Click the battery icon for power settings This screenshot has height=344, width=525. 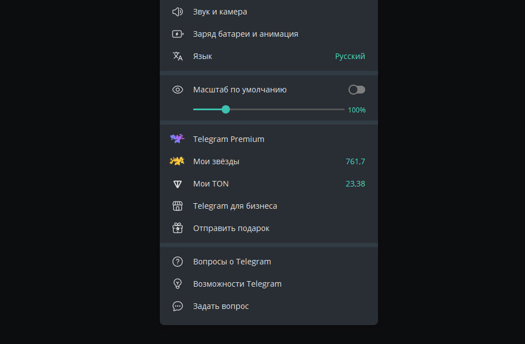[x=178, y=34]
